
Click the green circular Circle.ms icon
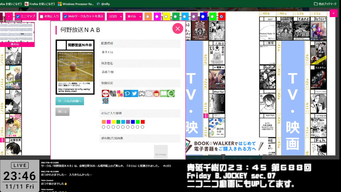point(171,94)
